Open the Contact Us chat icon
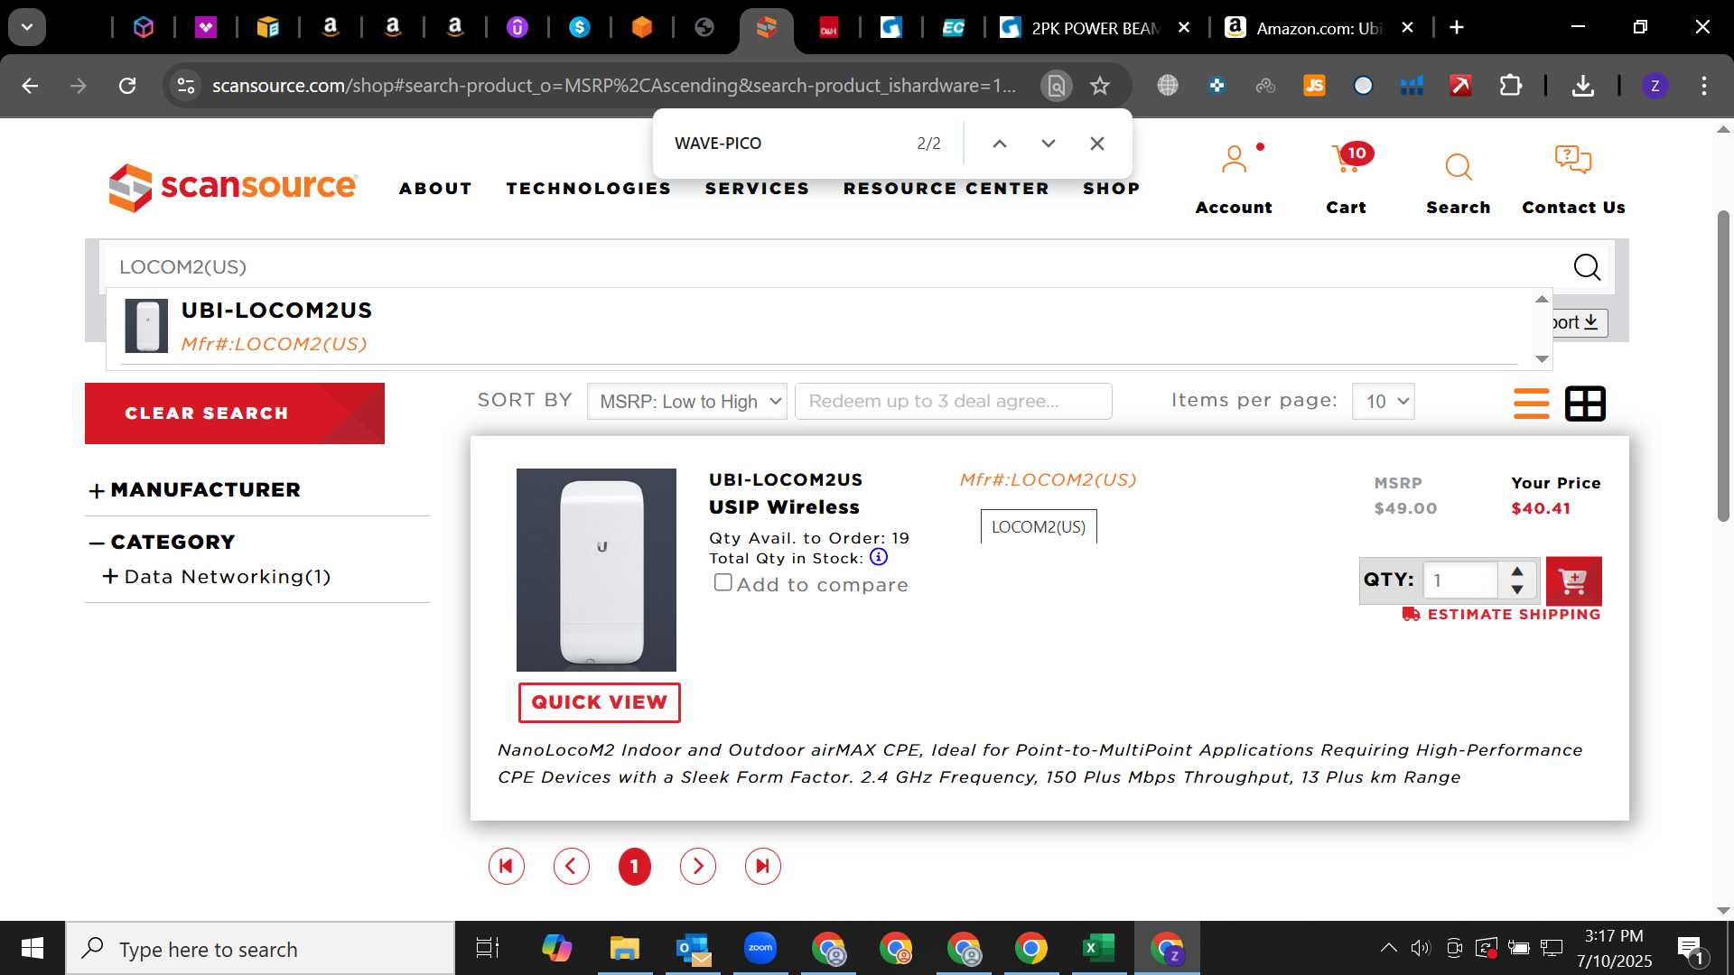Screen dimensions: 1734x975 (x=1572, y=160)
